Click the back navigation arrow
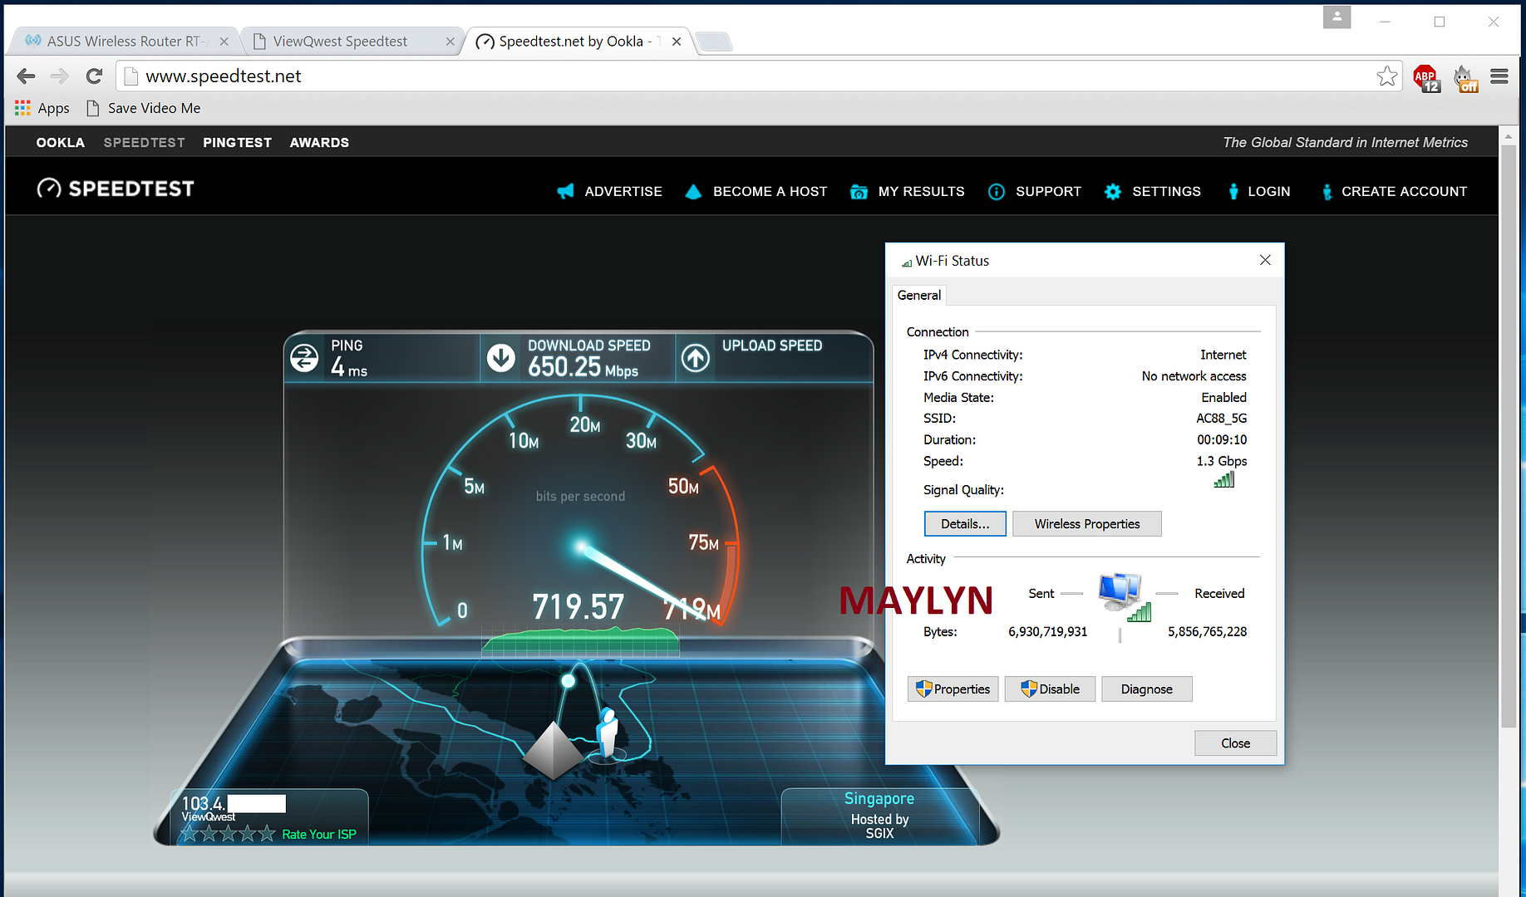The image size is (1526, 897). click(x=27, y=76)
